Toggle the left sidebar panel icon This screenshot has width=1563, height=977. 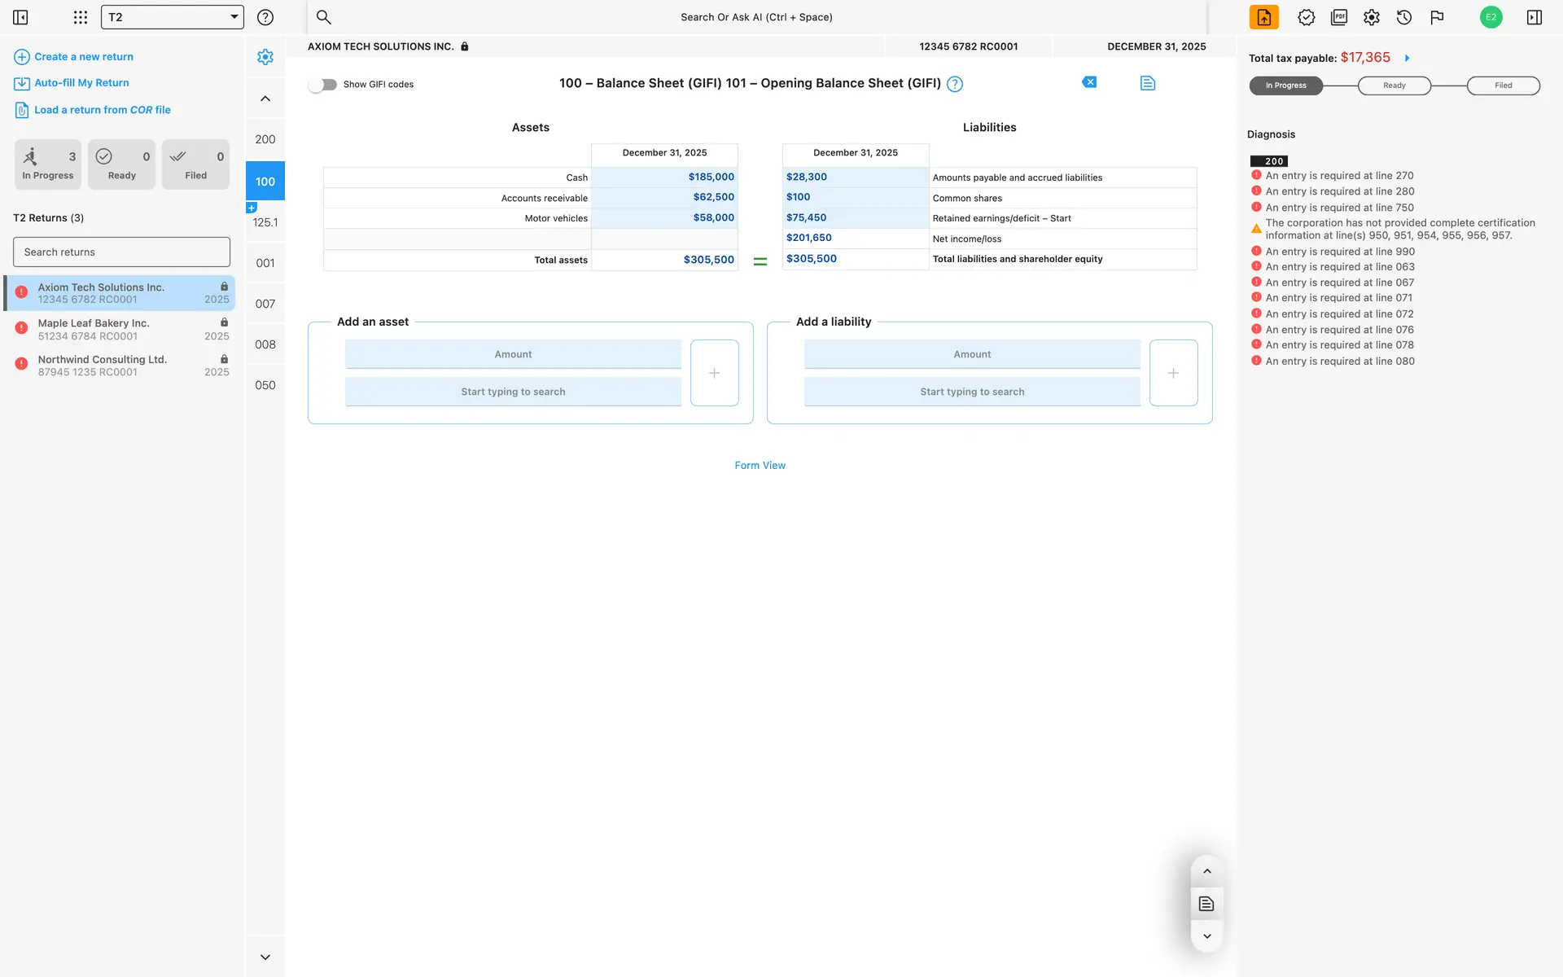[20, 17]
